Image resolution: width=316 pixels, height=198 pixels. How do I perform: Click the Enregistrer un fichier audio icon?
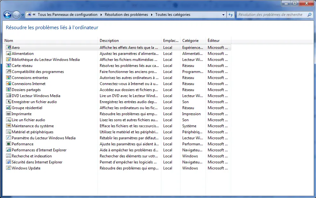9,102
